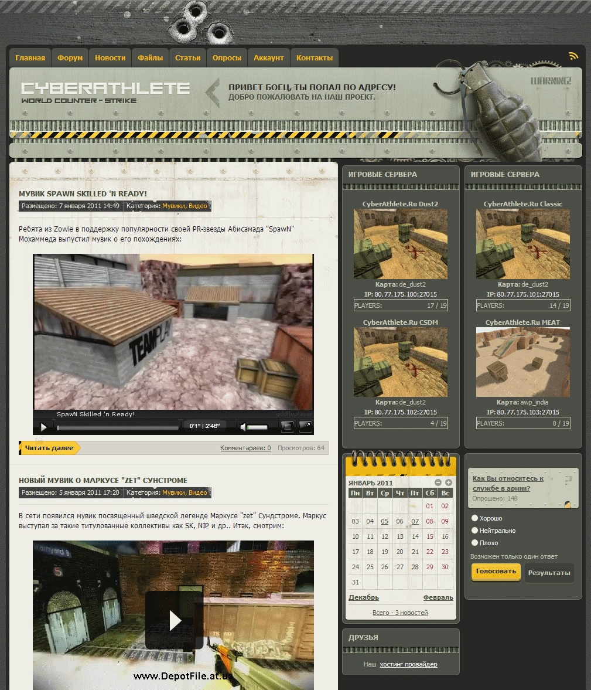
Task: Select the Нейтрально poll answer
Action: click(x=474, y=531)
